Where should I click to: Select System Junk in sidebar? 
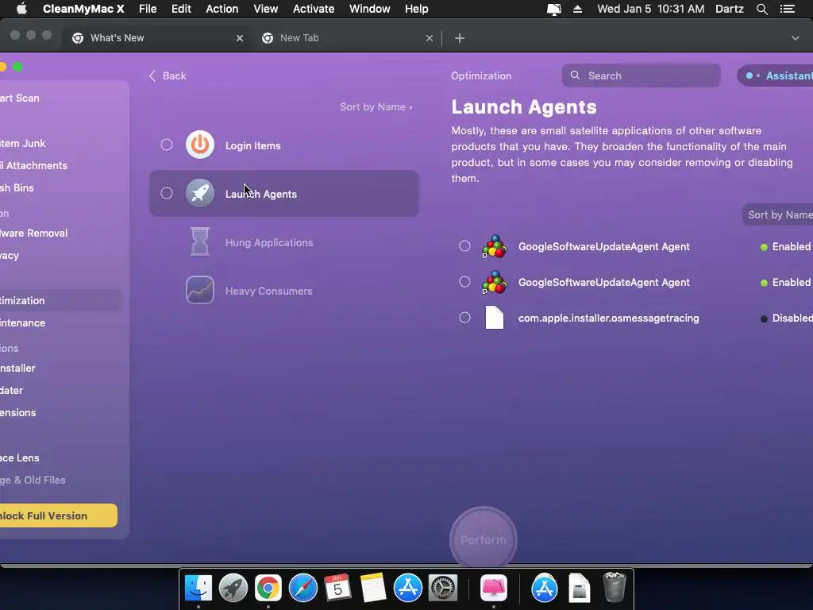pos(23,143)
